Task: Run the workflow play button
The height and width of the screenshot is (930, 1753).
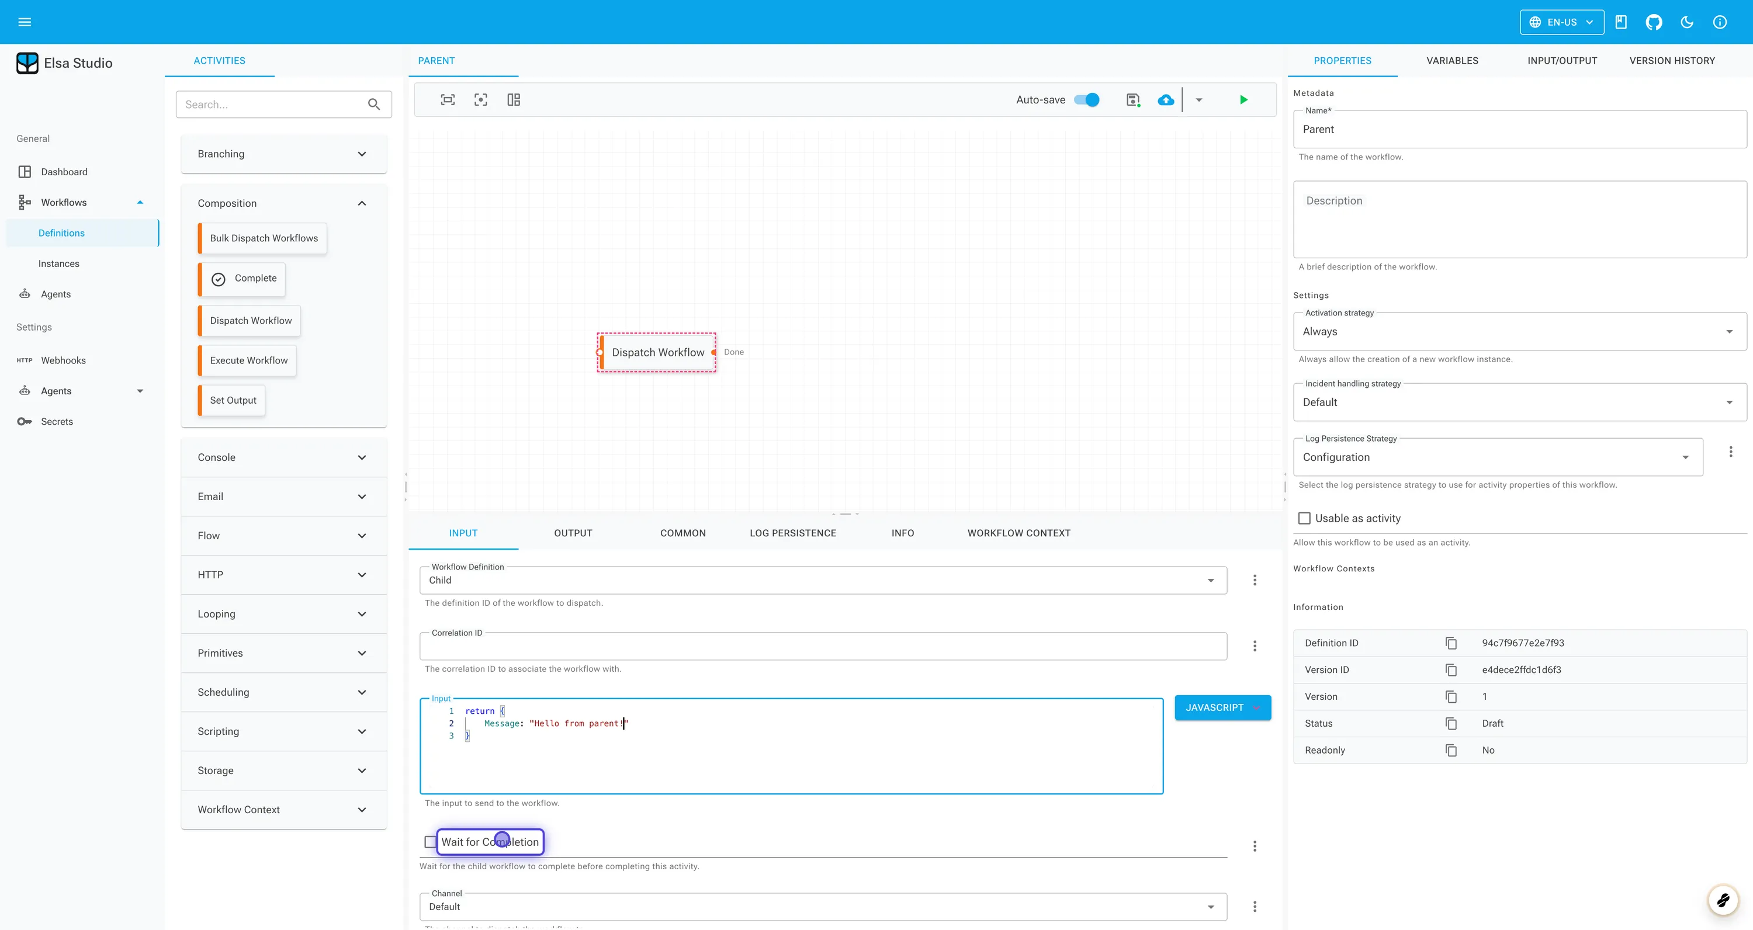Action: pos(1243,100)
